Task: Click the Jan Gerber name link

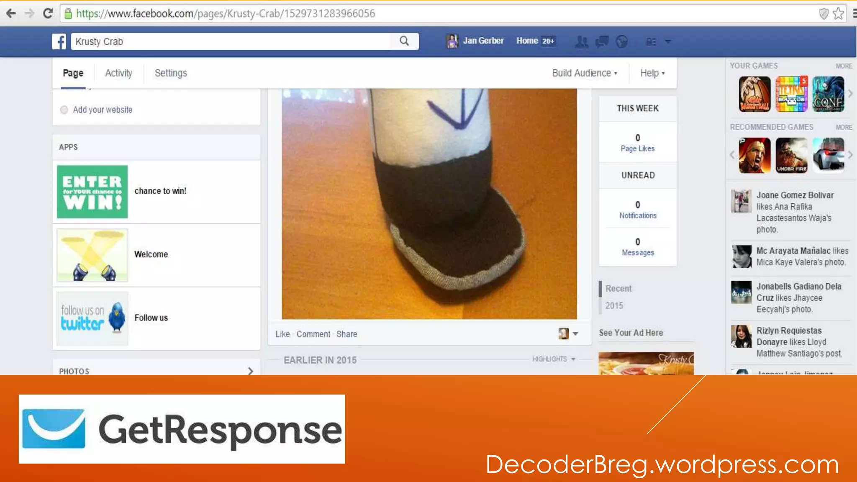Action: 483,41
